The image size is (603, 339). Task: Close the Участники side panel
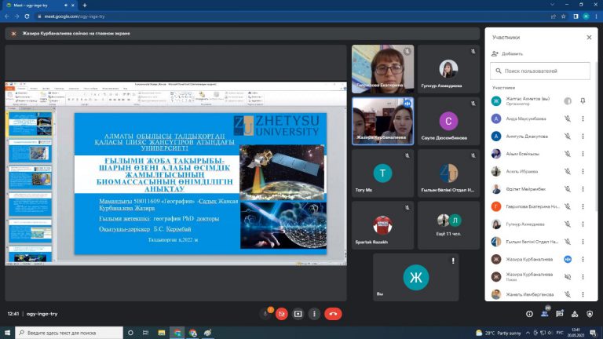click(589, 37)
